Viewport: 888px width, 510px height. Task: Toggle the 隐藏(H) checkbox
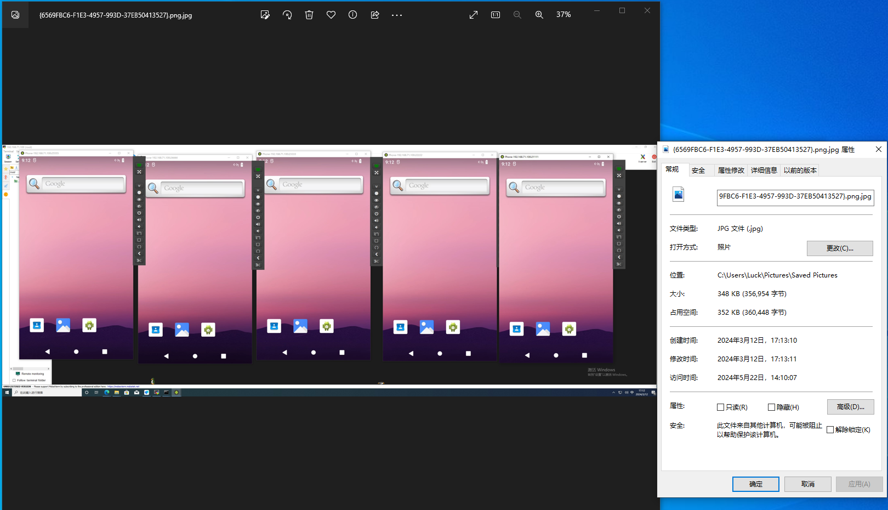(x=771, y=407)
